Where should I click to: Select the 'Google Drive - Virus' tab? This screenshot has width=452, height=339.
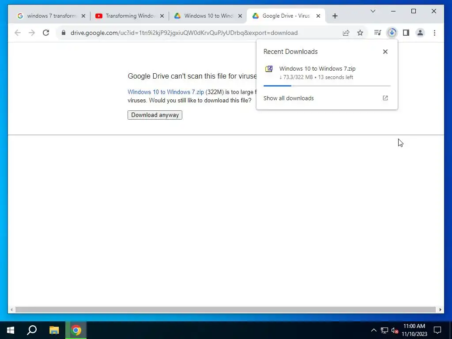pos(286,16)
